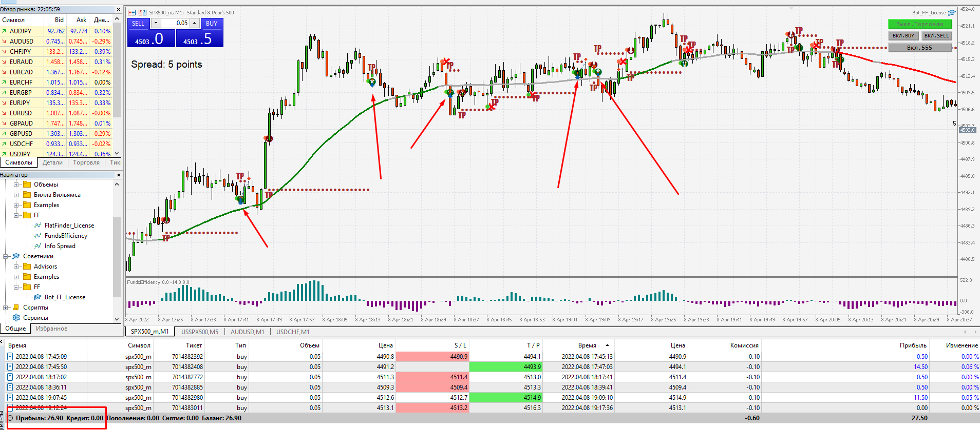Click the BUY button
The width and height of the screenshot is (980, 430).
click(x=212, y=23)
